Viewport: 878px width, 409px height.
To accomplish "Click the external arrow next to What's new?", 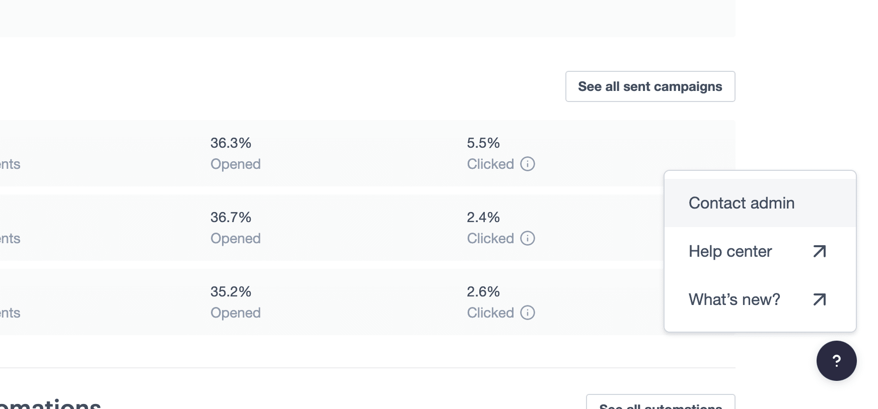I will point(819,299).
